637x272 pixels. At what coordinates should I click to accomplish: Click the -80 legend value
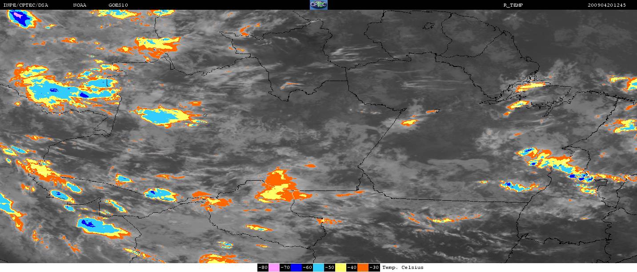coord(263,268)
